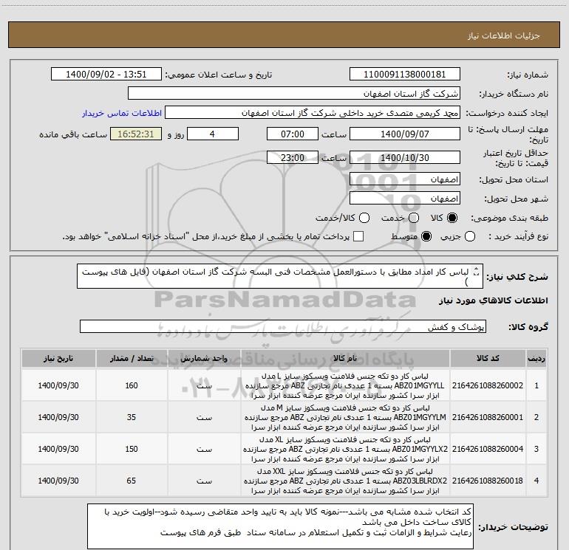Click the واحد شمارش column header
This screenshot has width=569, height=550.
[x=204, y=359]
